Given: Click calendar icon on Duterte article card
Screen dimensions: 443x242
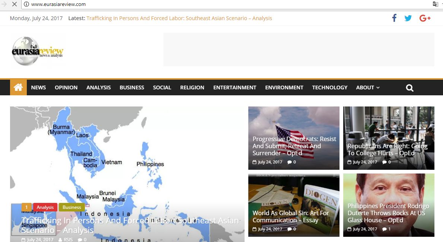Looking at the screenshot, I should pyautogui.click(x=350, y=229).
